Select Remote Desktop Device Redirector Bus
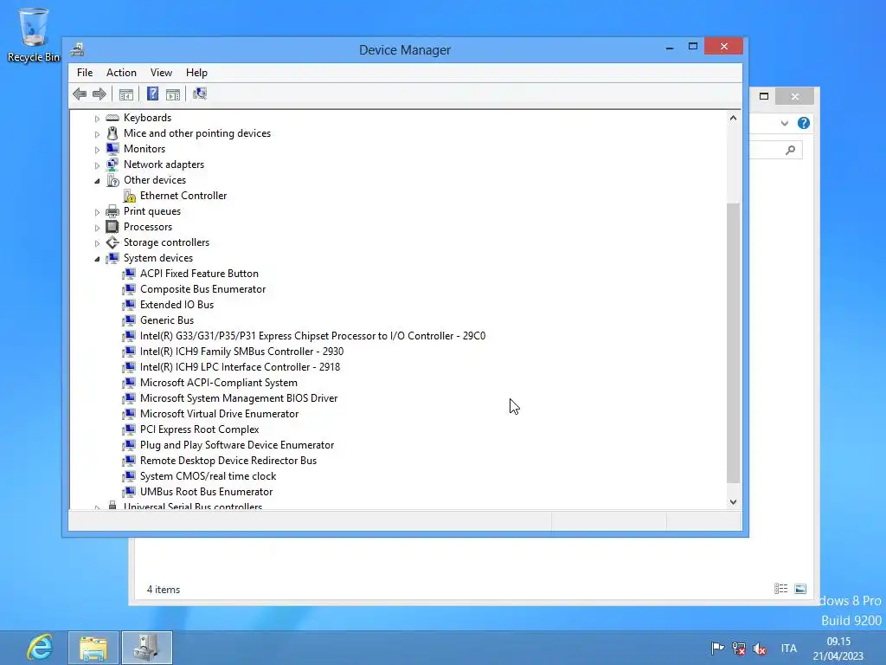The height and width of the screenshot is (665, 886). point(228,461)
